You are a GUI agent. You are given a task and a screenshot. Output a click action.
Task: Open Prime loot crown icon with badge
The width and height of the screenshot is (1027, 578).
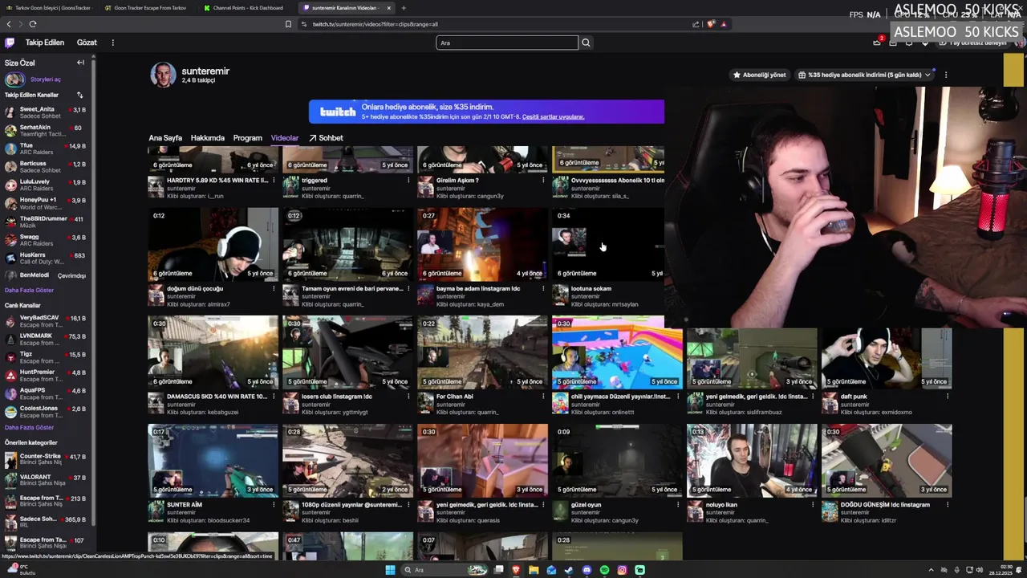pyautogui.click(x=878, y=42)
